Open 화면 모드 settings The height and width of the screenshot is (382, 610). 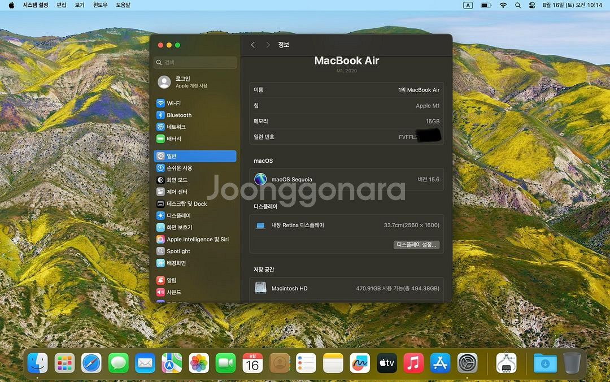pyautogui.click(x=195, y=180)
